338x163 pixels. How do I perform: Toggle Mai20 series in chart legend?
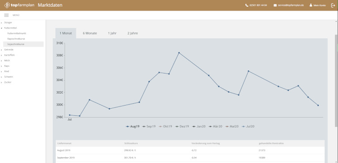[232, 126]
